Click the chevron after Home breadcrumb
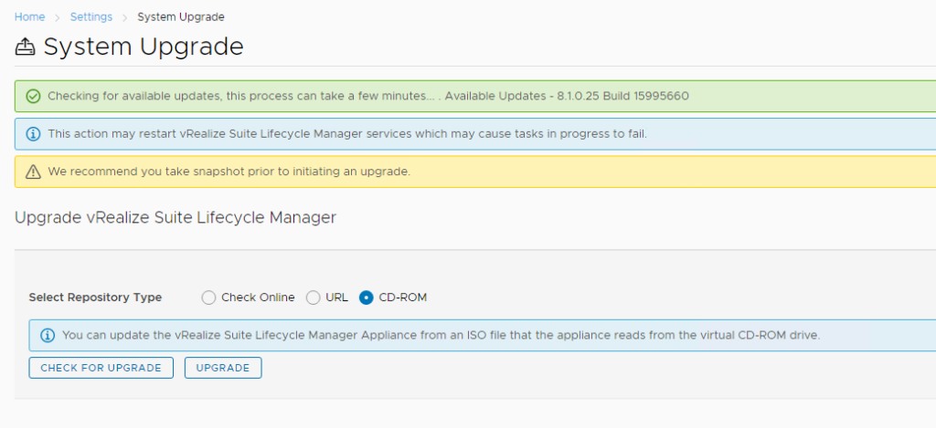The image size is (936, 428). pos(58,17)
